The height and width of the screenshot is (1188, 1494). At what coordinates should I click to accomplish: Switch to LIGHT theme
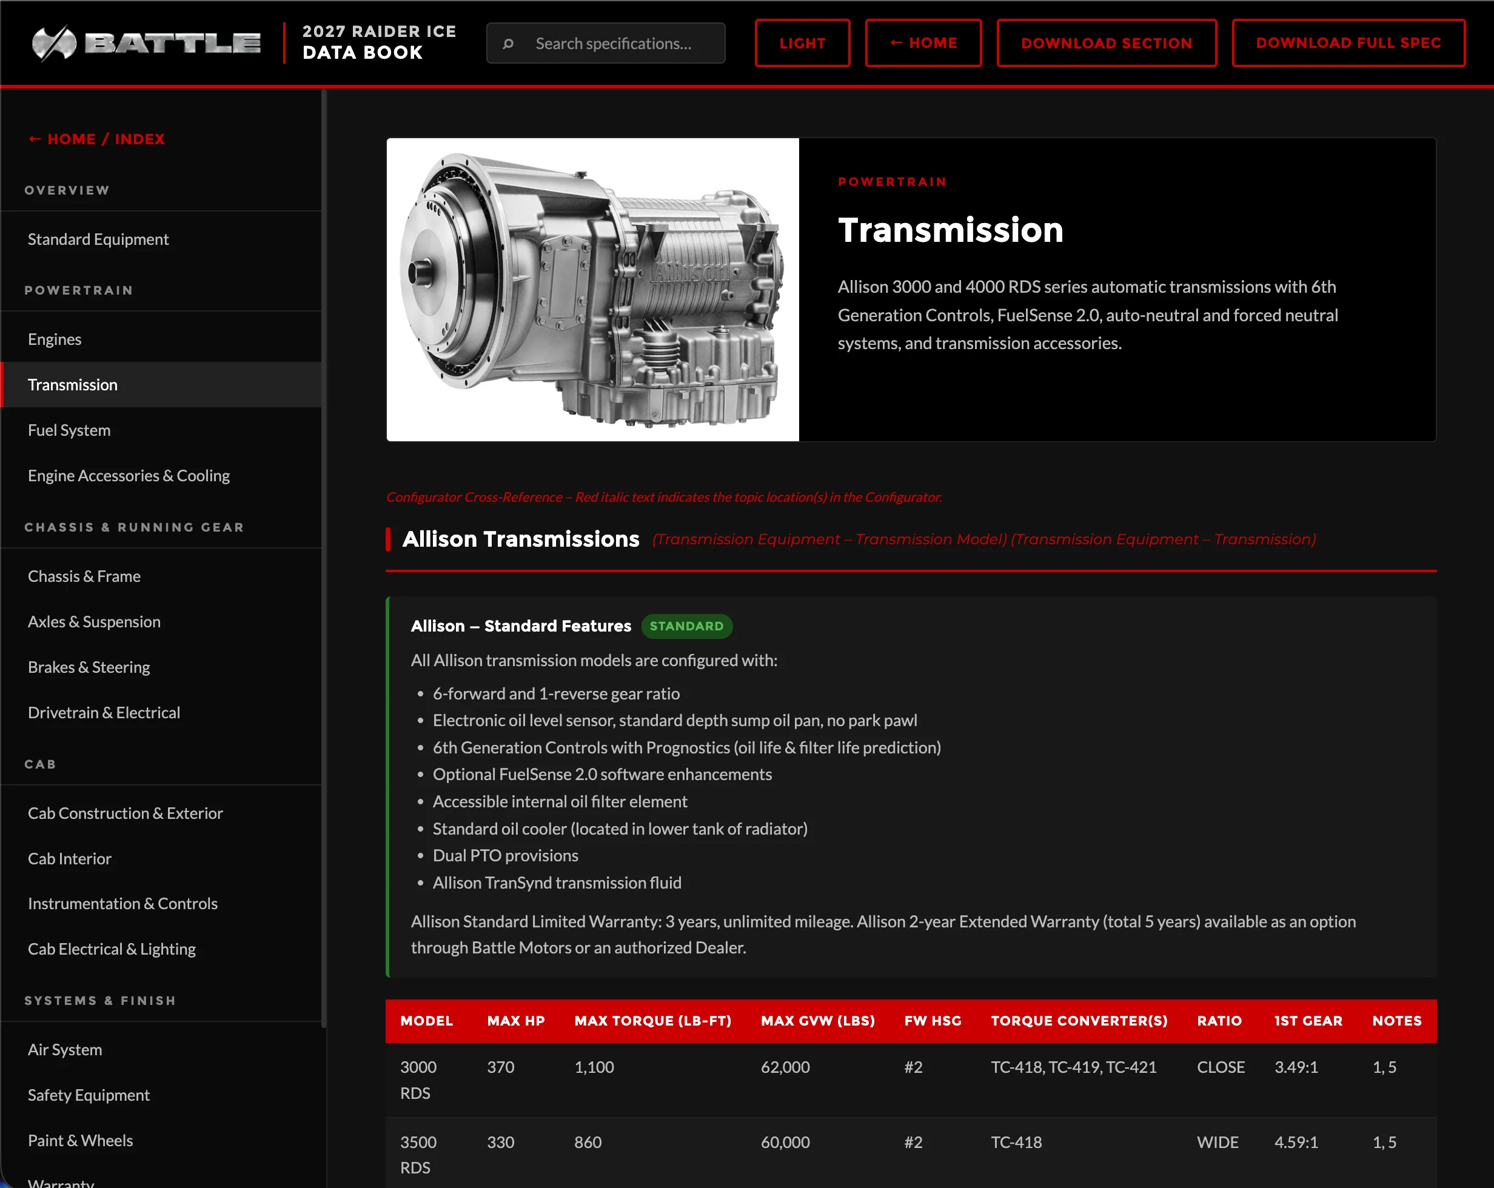(x=802, y=43)
